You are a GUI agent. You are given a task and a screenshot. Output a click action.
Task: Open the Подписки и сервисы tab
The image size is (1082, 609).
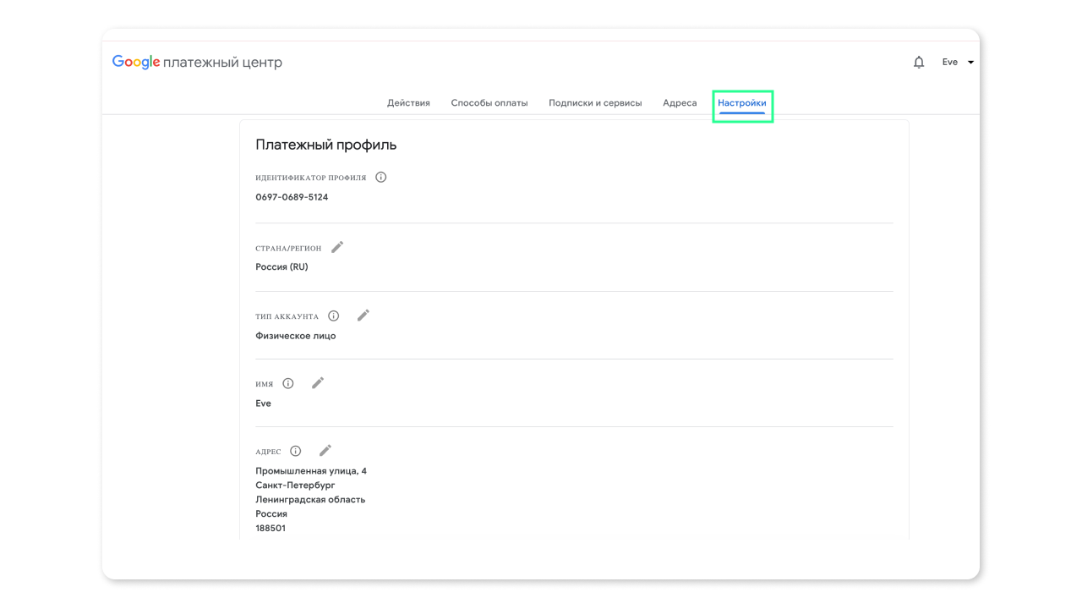(596, 102)
